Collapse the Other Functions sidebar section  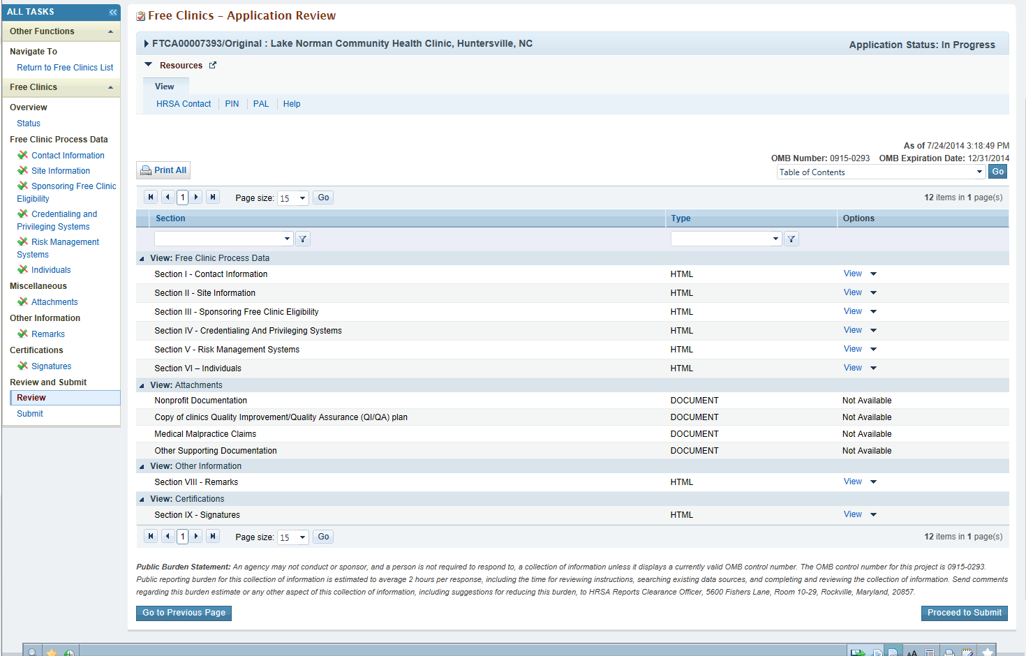tap(110, 31)
